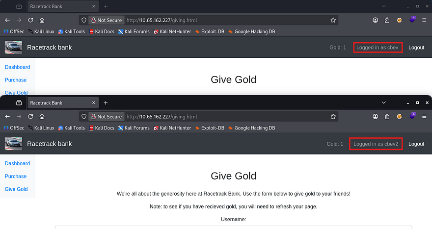Bookmark the page with the star in the cbev2 window
The image size is (432, 229).
tap(333, 117)
